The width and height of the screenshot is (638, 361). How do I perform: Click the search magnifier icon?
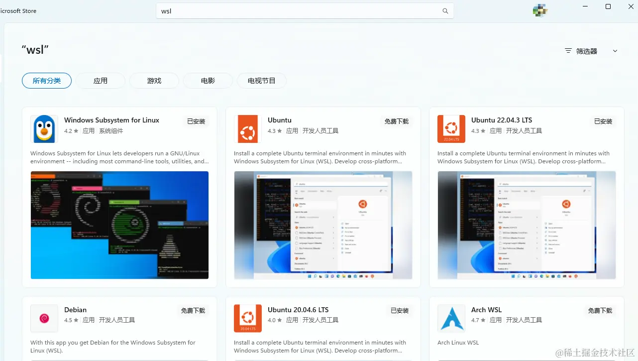445,10
